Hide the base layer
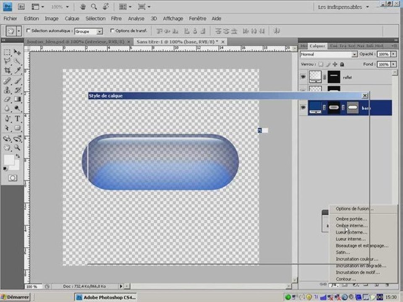403x302 pixels. point(303,107)
